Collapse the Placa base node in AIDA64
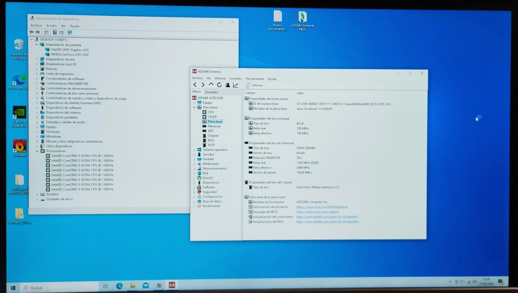 tap(194, 107)
